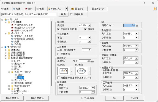Viewport: 158px width, 102px height.
Task: Enable 地盤面算定基準をGL±0にする checkbox
Action: coord(58,78)
